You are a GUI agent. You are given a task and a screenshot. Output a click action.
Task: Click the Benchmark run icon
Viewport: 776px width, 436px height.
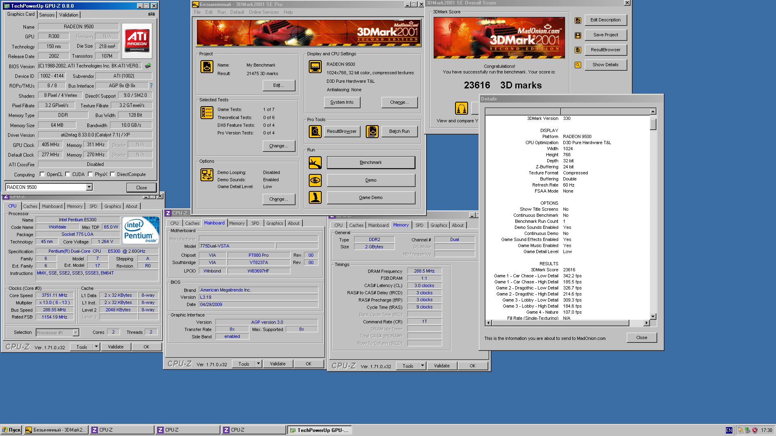click(315, 163)
